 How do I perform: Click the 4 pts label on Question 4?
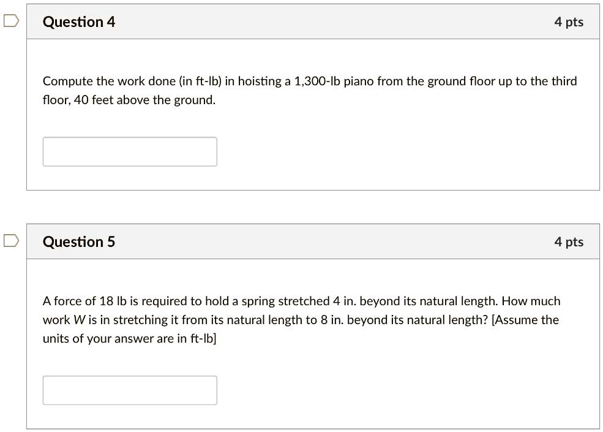point(569,22)
